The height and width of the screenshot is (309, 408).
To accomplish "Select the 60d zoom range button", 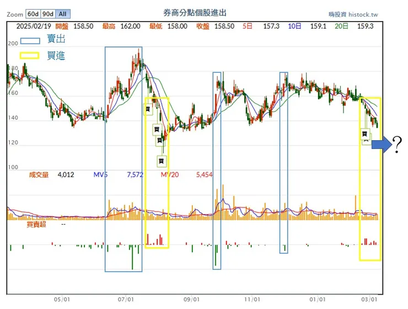I will point(33,14).
